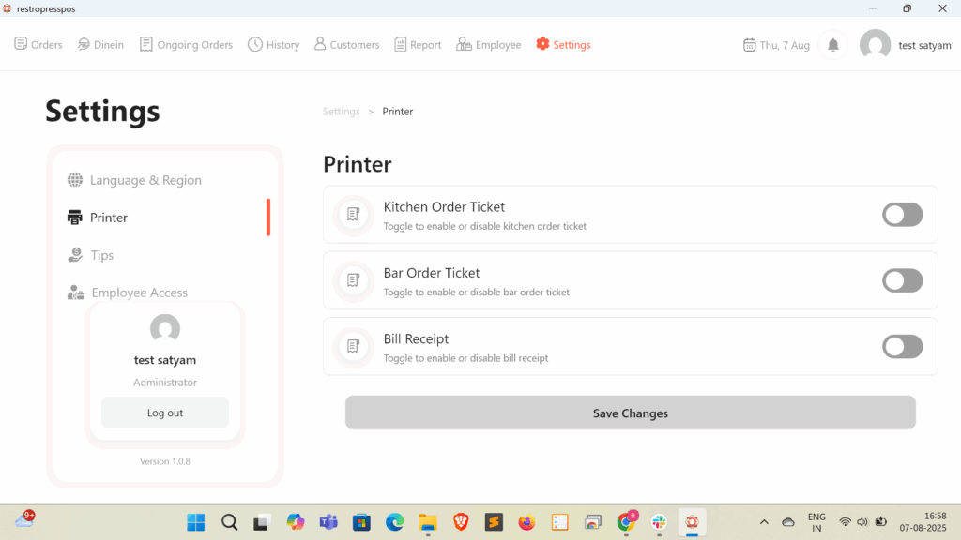Turn on the Bar Order Ticket toggle
The image size is (961, 540).
902,280
